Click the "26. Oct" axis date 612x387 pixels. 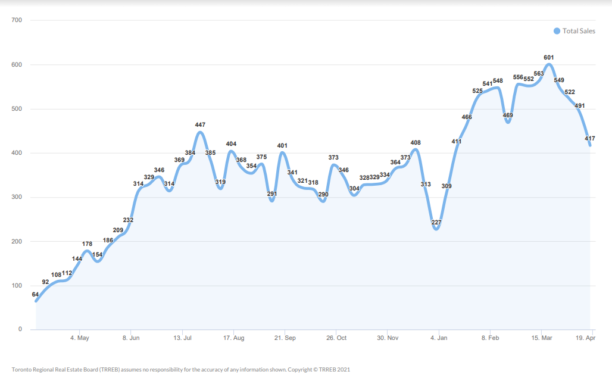pyautogui.click(x=336, y=338)
